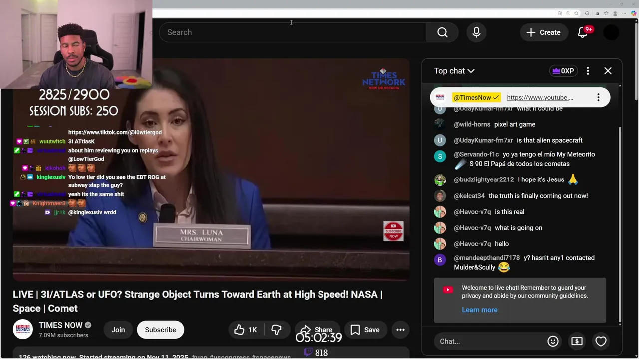Click the @wild-horns username
This screenshot has height=359, width=639.
(x=472, y=124)
